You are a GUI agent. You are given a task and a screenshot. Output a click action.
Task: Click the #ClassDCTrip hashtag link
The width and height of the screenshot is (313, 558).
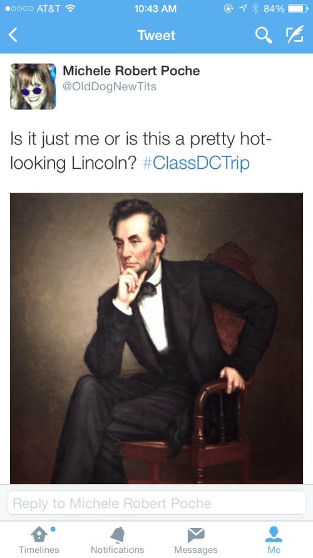click(196, 163)
